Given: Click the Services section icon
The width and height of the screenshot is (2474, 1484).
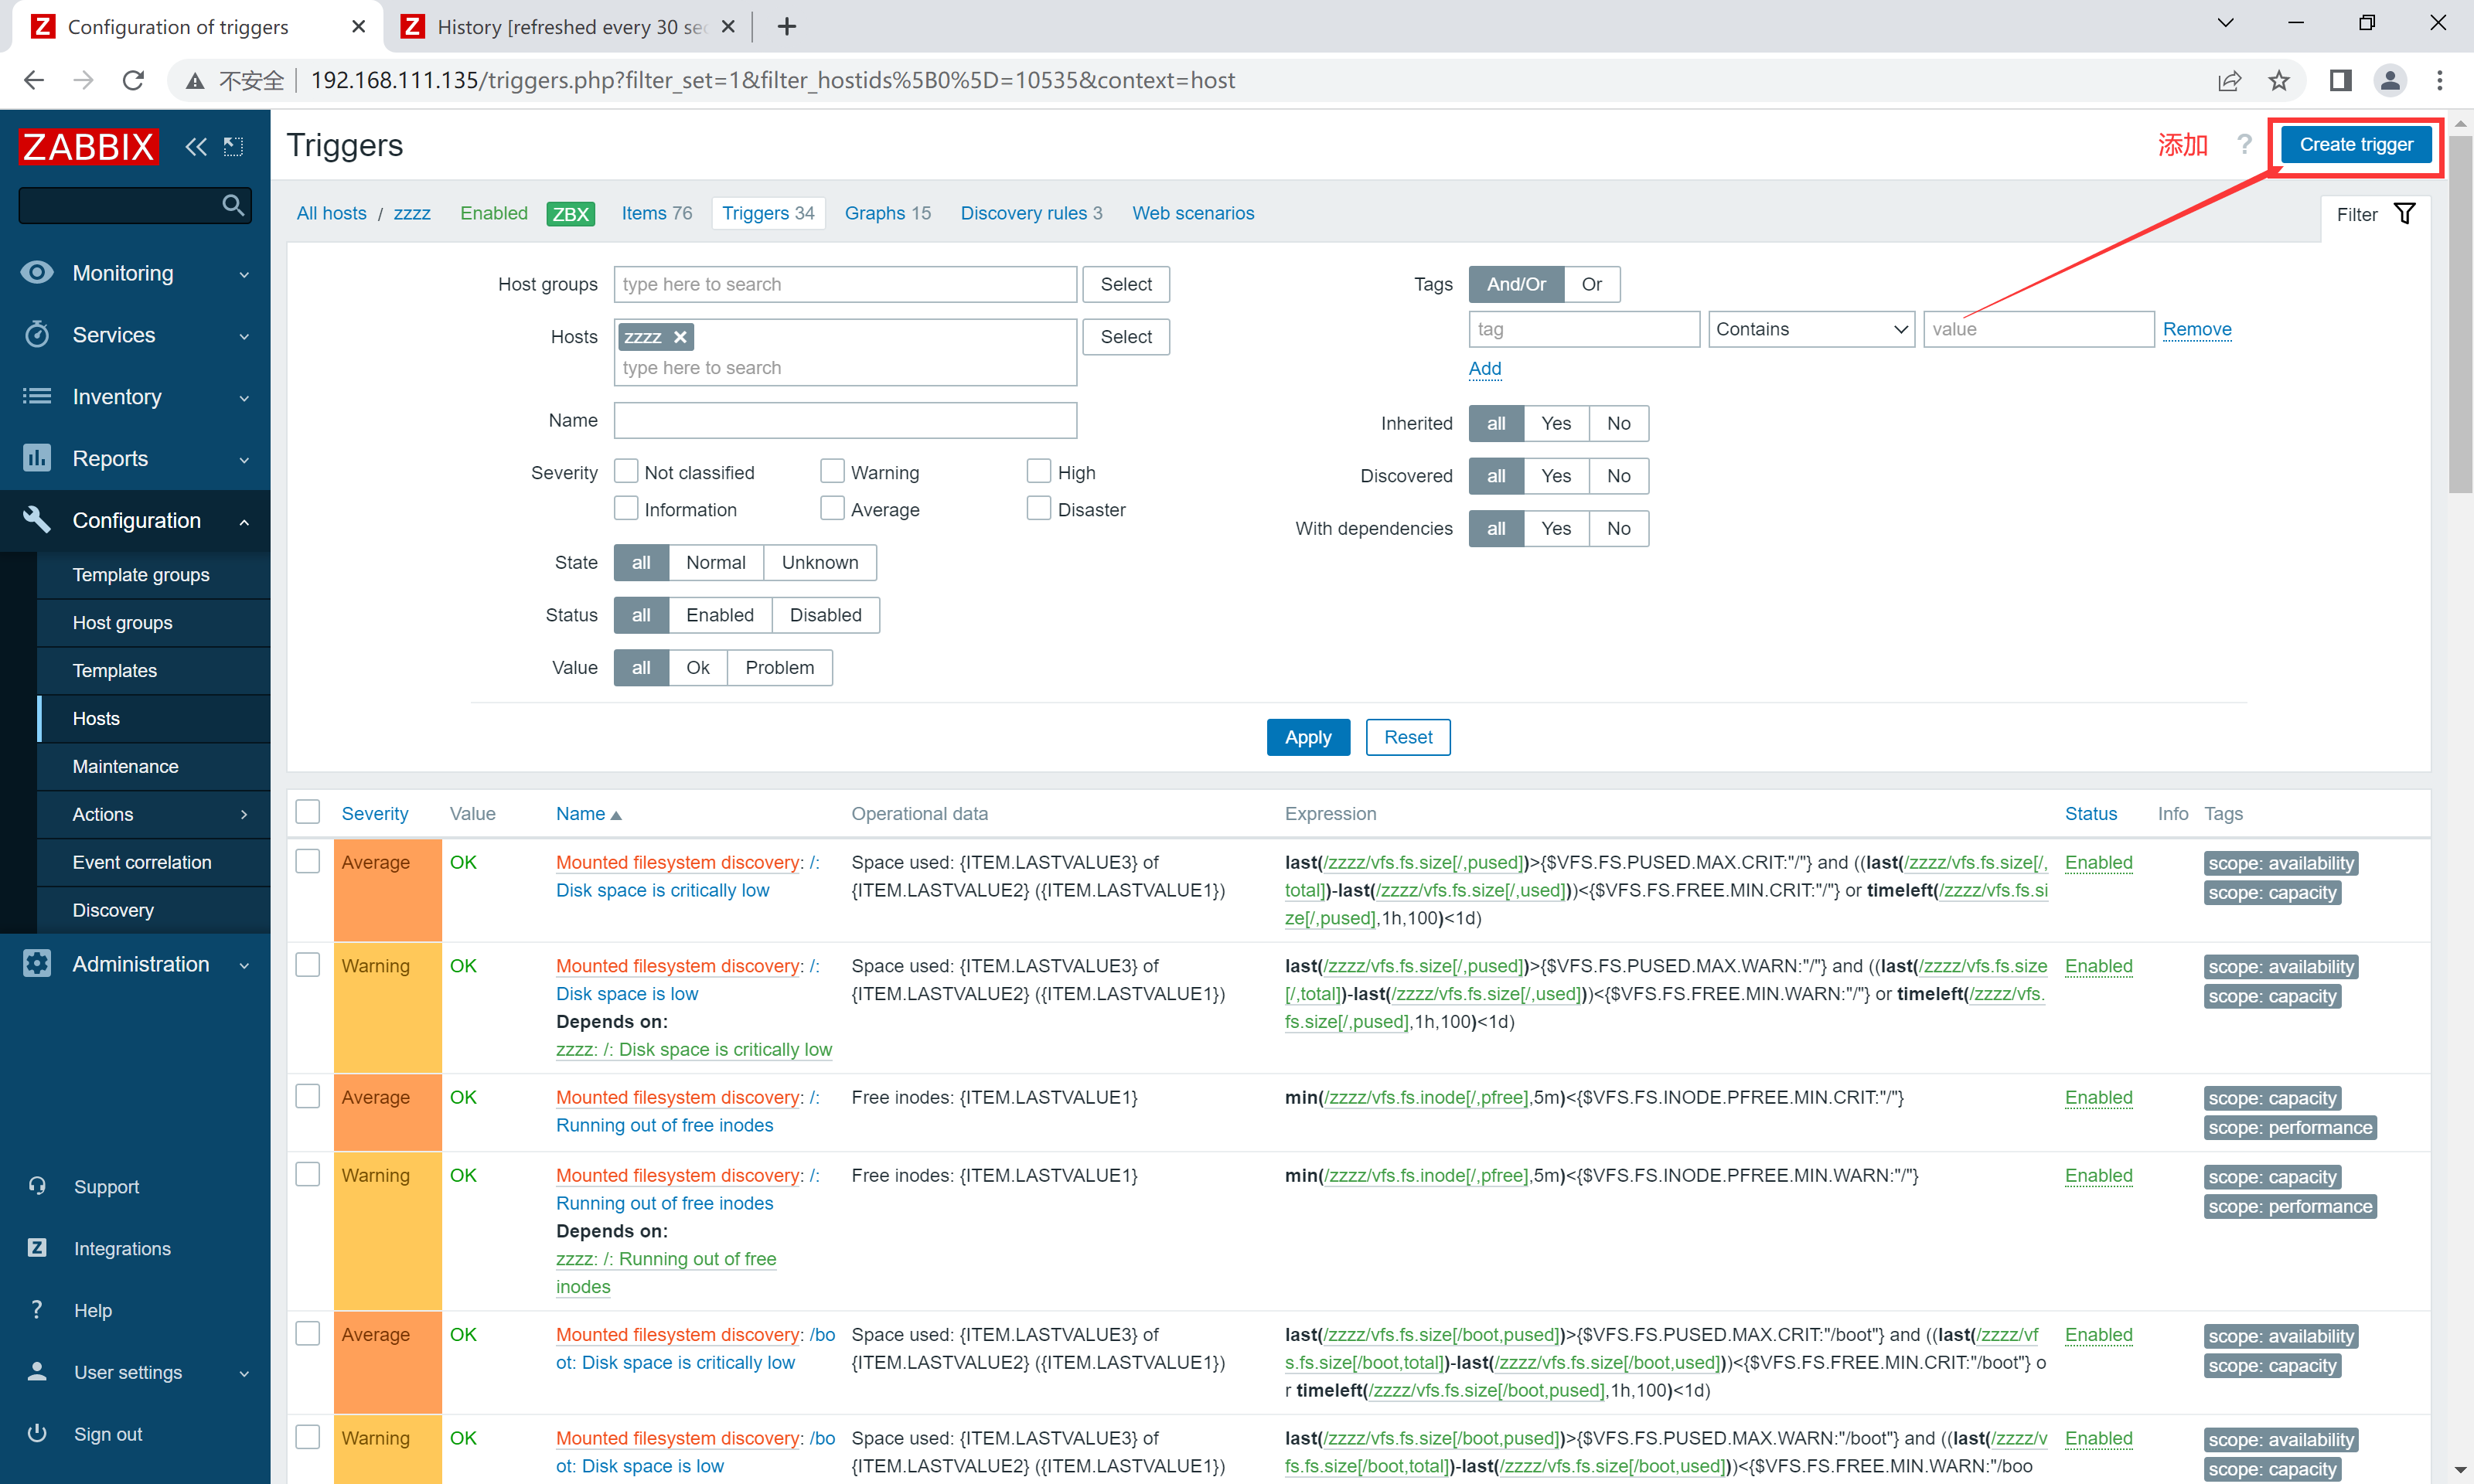Looking at the screenshot, I should click(x=37, y=332).
